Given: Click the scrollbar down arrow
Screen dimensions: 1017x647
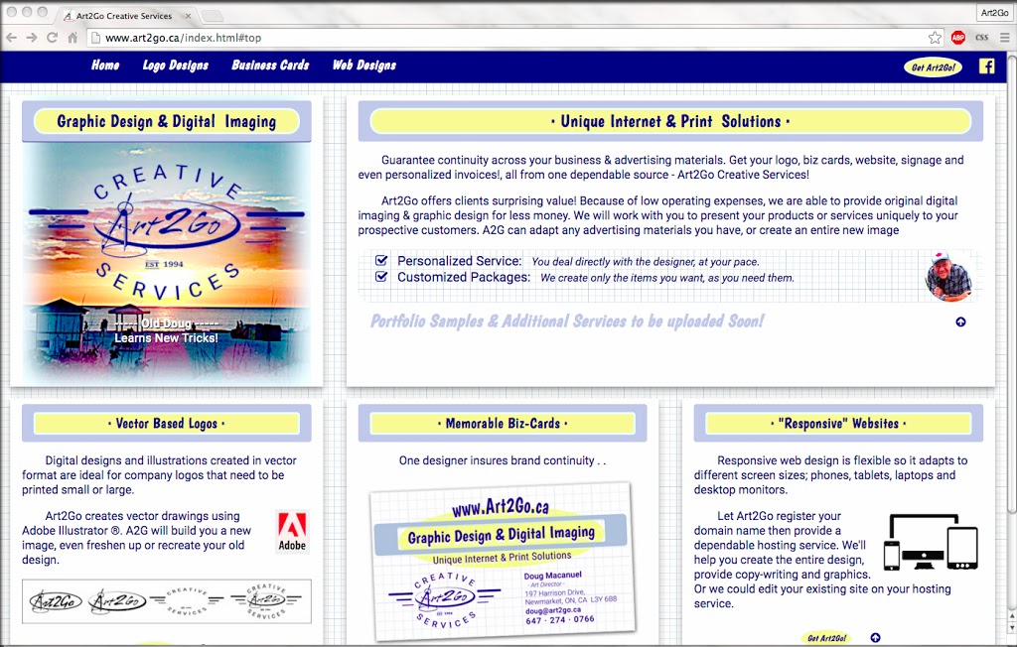Looking at the screenshot, I should tap(1011, 627).
